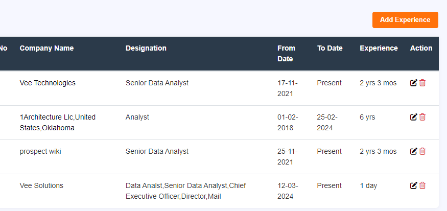The height and width of the screenshot is (211, 447).
Task: Select the Company Name column header
Action: [46, 48]
